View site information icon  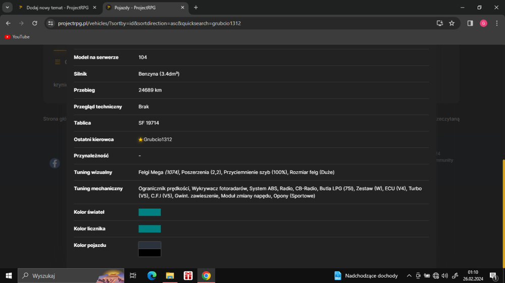(50, 23)
